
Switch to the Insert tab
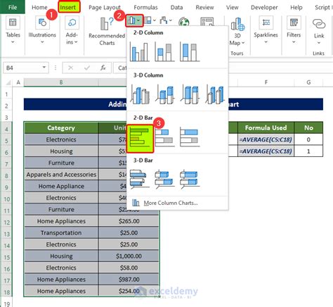click(x=68, y=8)
